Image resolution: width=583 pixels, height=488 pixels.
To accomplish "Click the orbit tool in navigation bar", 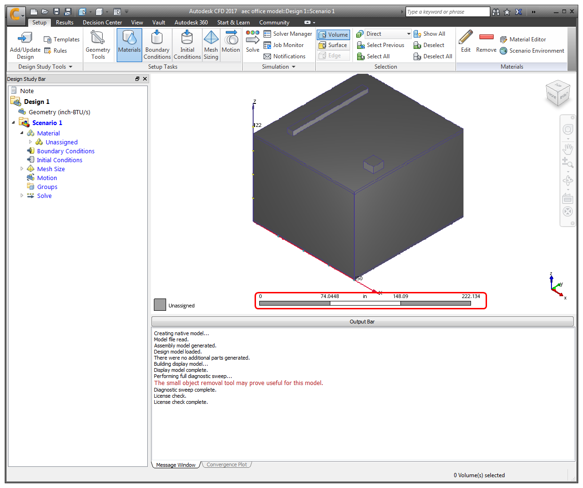I will 568,181.
